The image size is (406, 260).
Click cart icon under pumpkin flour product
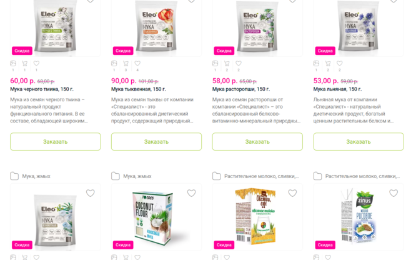(x=126, y=64)
